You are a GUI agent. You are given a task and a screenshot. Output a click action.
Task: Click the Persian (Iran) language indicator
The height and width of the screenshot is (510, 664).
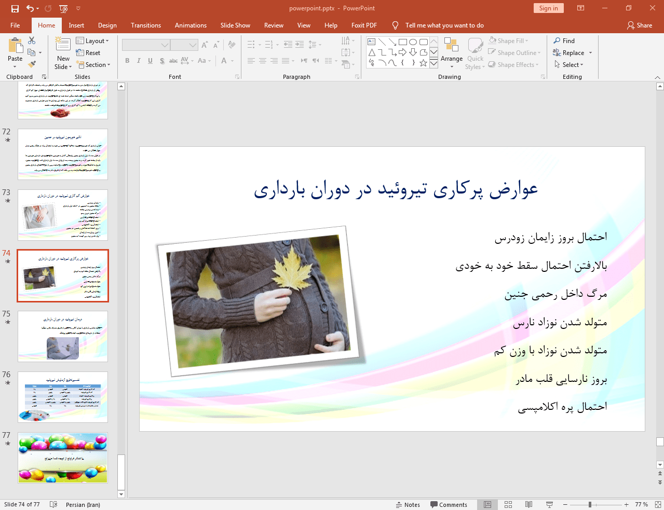click(x=83, y=504)
